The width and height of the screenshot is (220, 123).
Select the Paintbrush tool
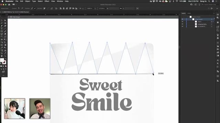pos(5,31)
